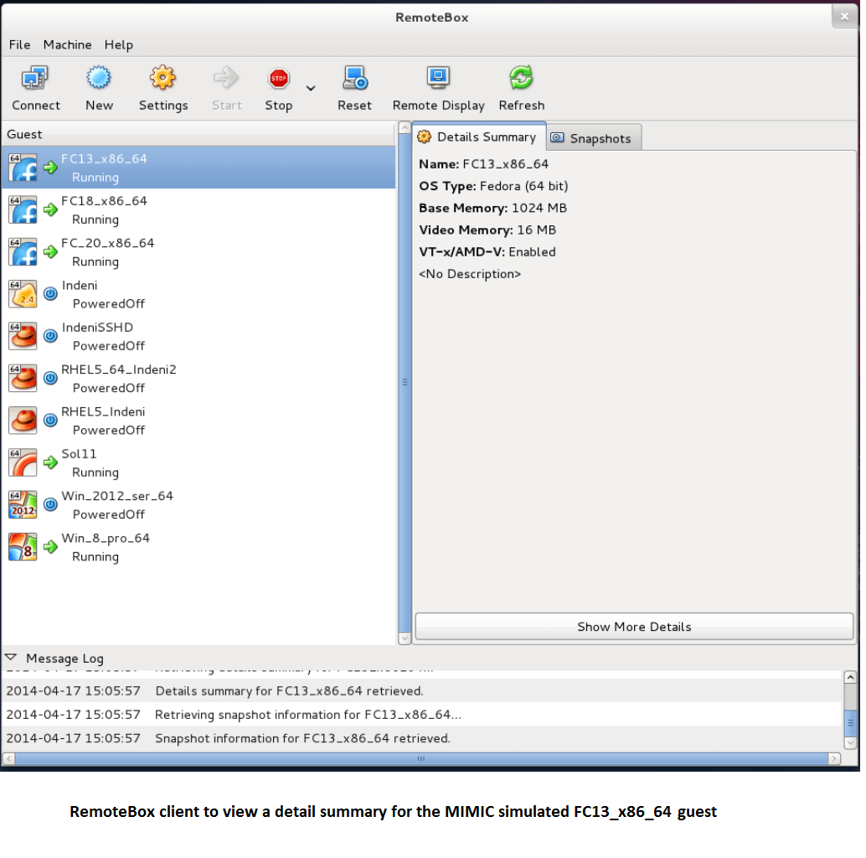Open Settings gear icon in toolbar
Screen dimensions: 866x858
162,80
